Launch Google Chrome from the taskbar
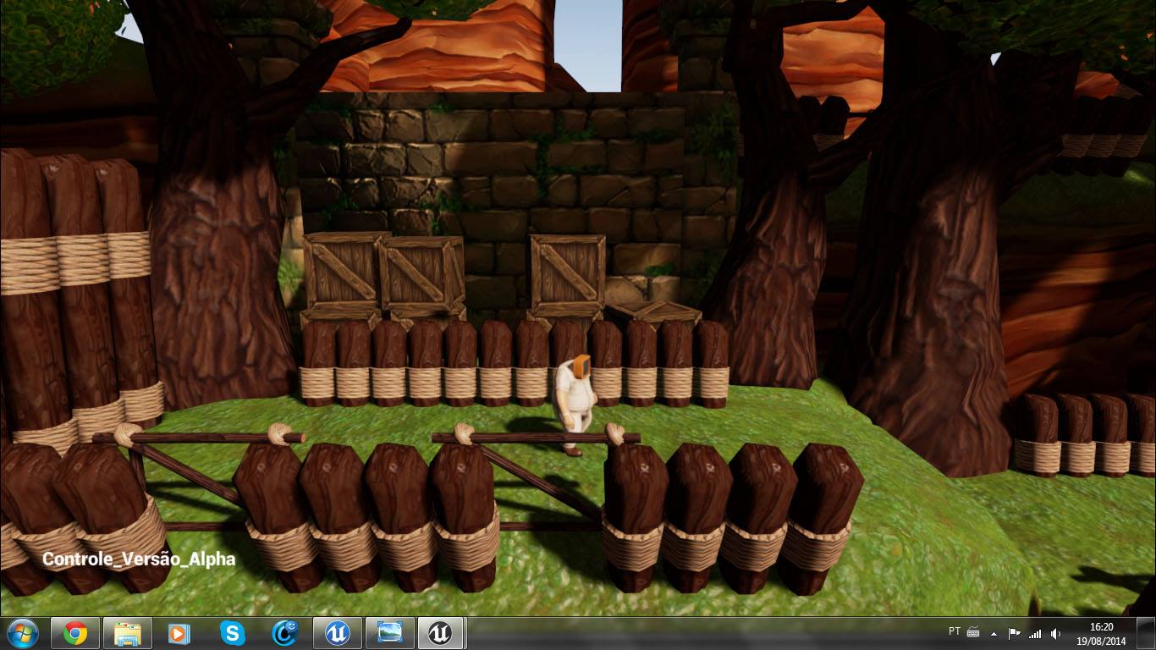Image resolution: width=1156 pixels, height=650 pixels. [75, 633]
